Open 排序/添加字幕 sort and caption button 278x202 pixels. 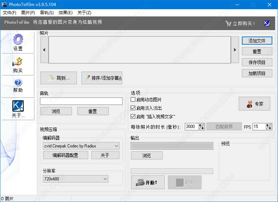coord(102,78)
